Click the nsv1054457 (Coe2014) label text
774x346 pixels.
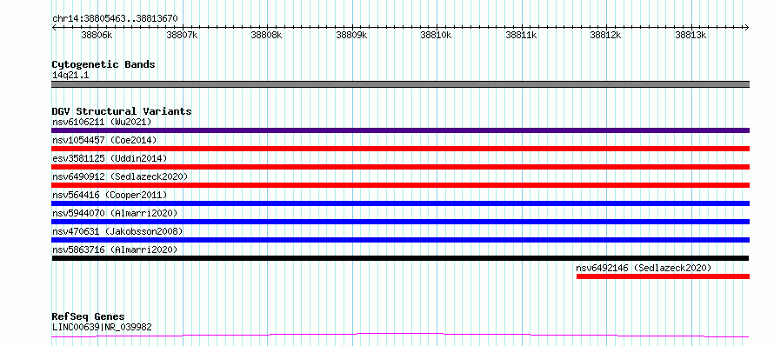click(104, 140)
